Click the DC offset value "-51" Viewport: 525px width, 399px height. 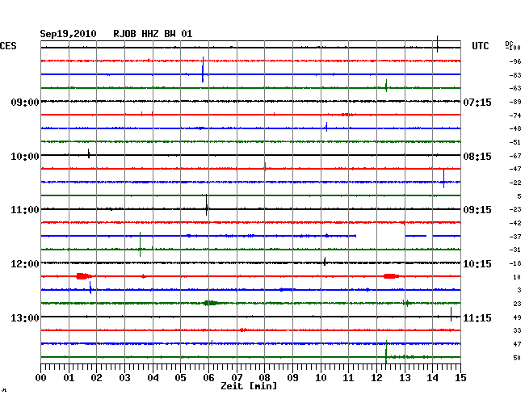pyautogui.click(x=515, y=142)
